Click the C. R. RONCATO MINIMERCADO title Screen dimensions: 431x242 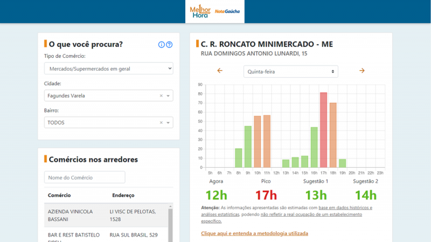(x=267, y=44)
